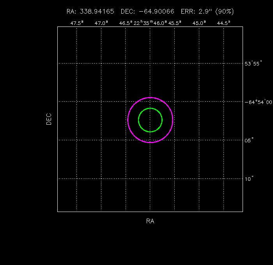Click the RA axis label below the plot
273x265 pixels.
150,221
